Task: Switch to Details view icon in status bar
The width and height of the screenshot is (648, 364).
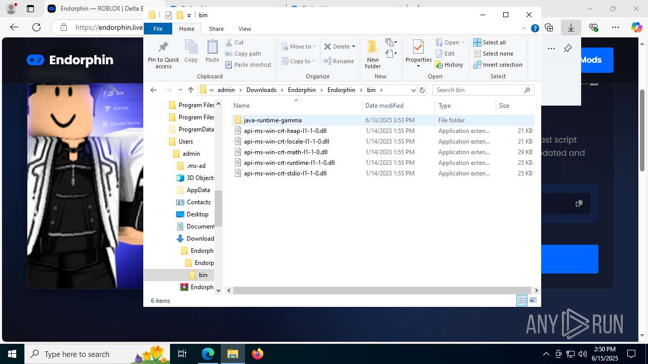Action: [x=522, y=301]
